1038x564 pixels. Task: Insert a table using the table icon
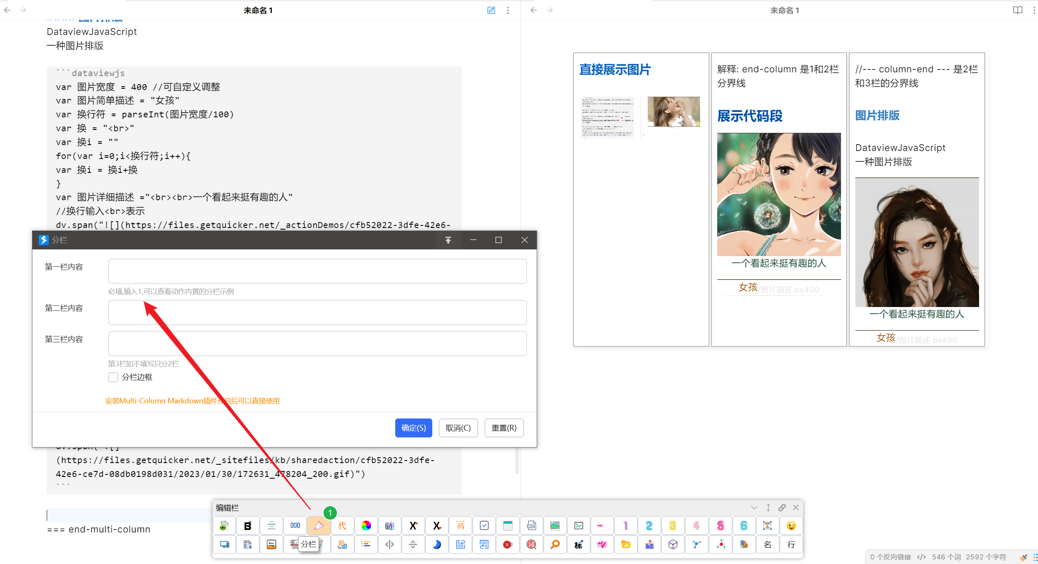[508, 526]
